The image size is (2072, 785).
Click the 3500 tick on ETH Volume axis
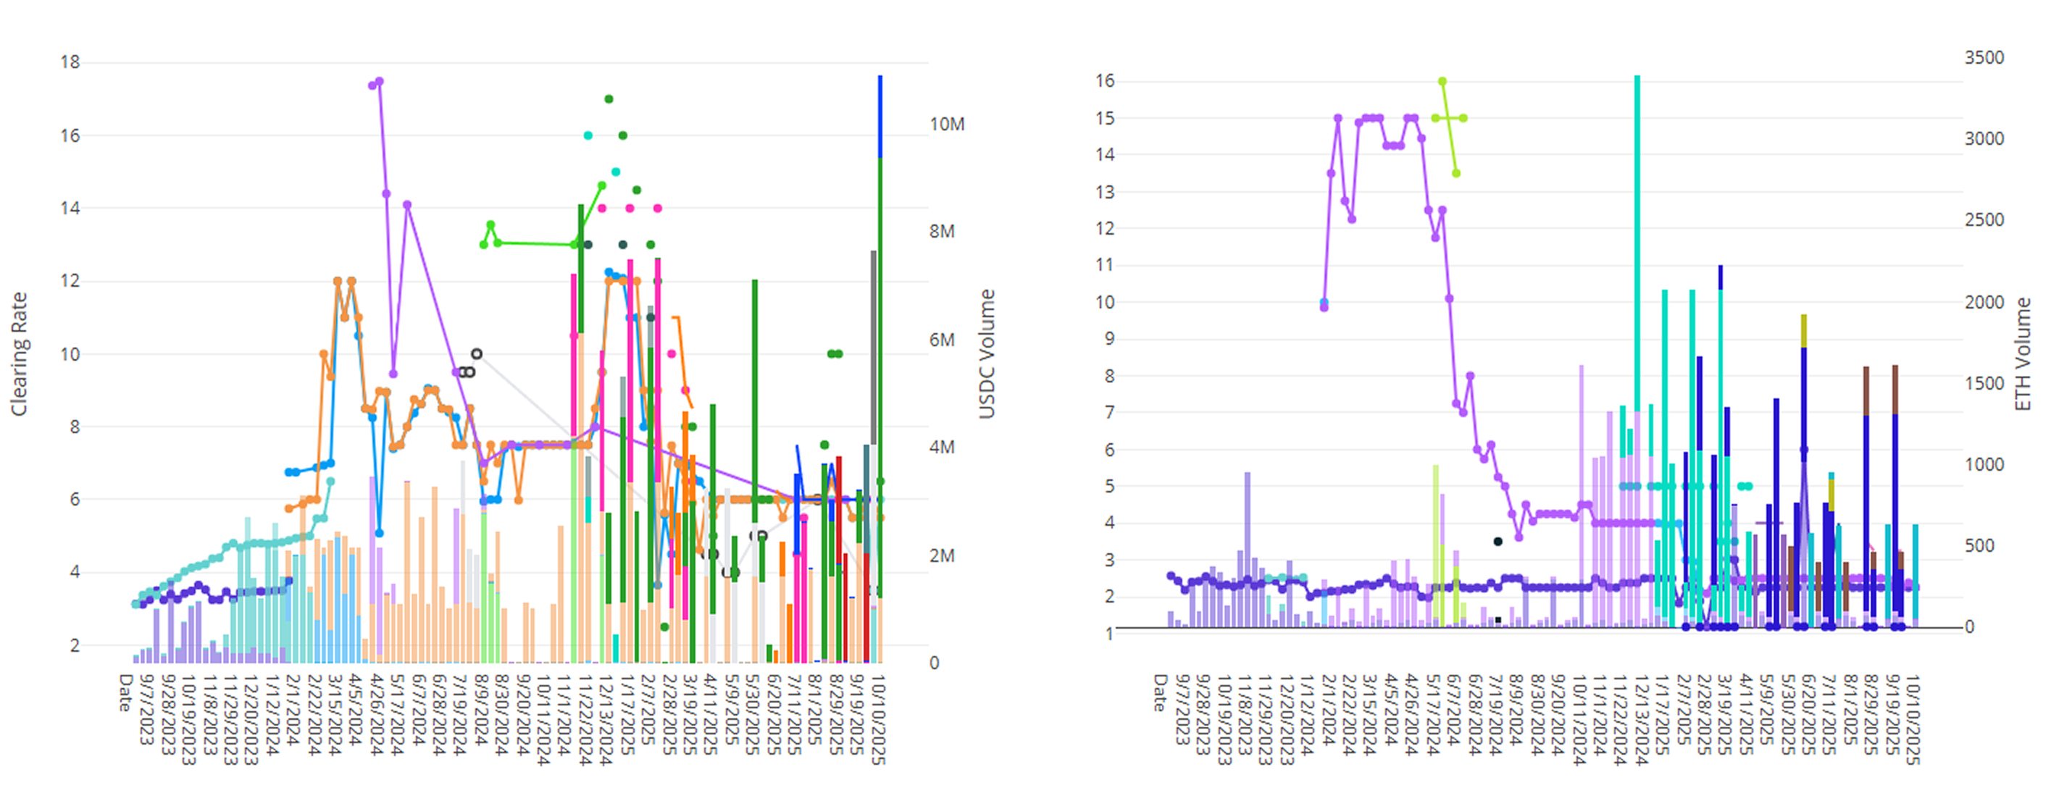click(1984, 58)
